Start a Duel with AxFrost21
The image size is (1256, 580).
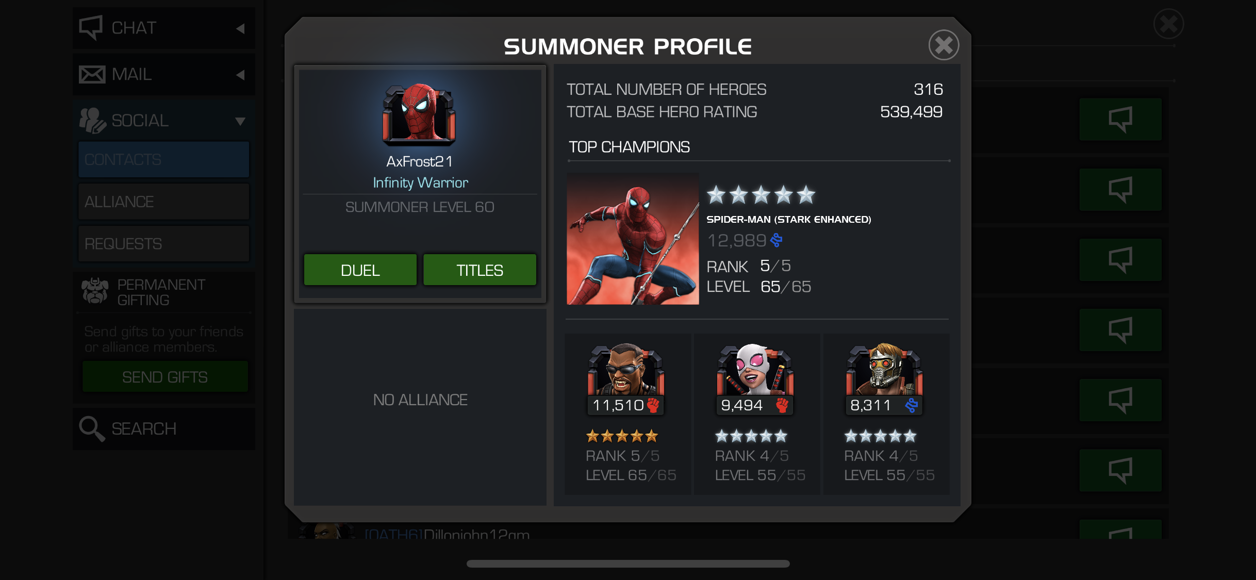pyautogui.click(x=360, y=270)
